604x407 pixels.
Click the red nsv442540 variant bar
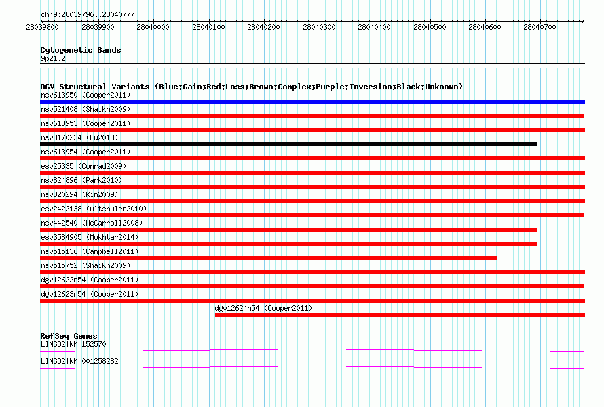288,230
